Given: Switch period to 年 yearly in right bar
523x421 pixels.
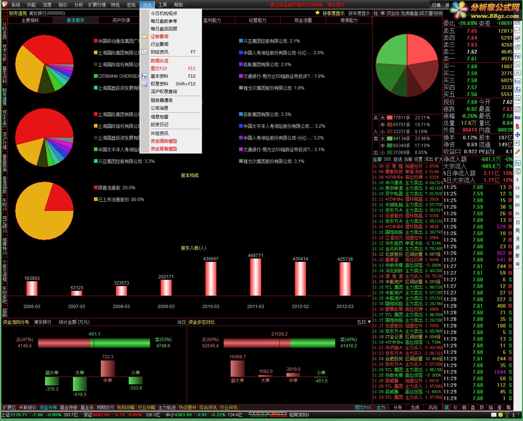Looking at the screenshot, I should click(x=517, y=264).
